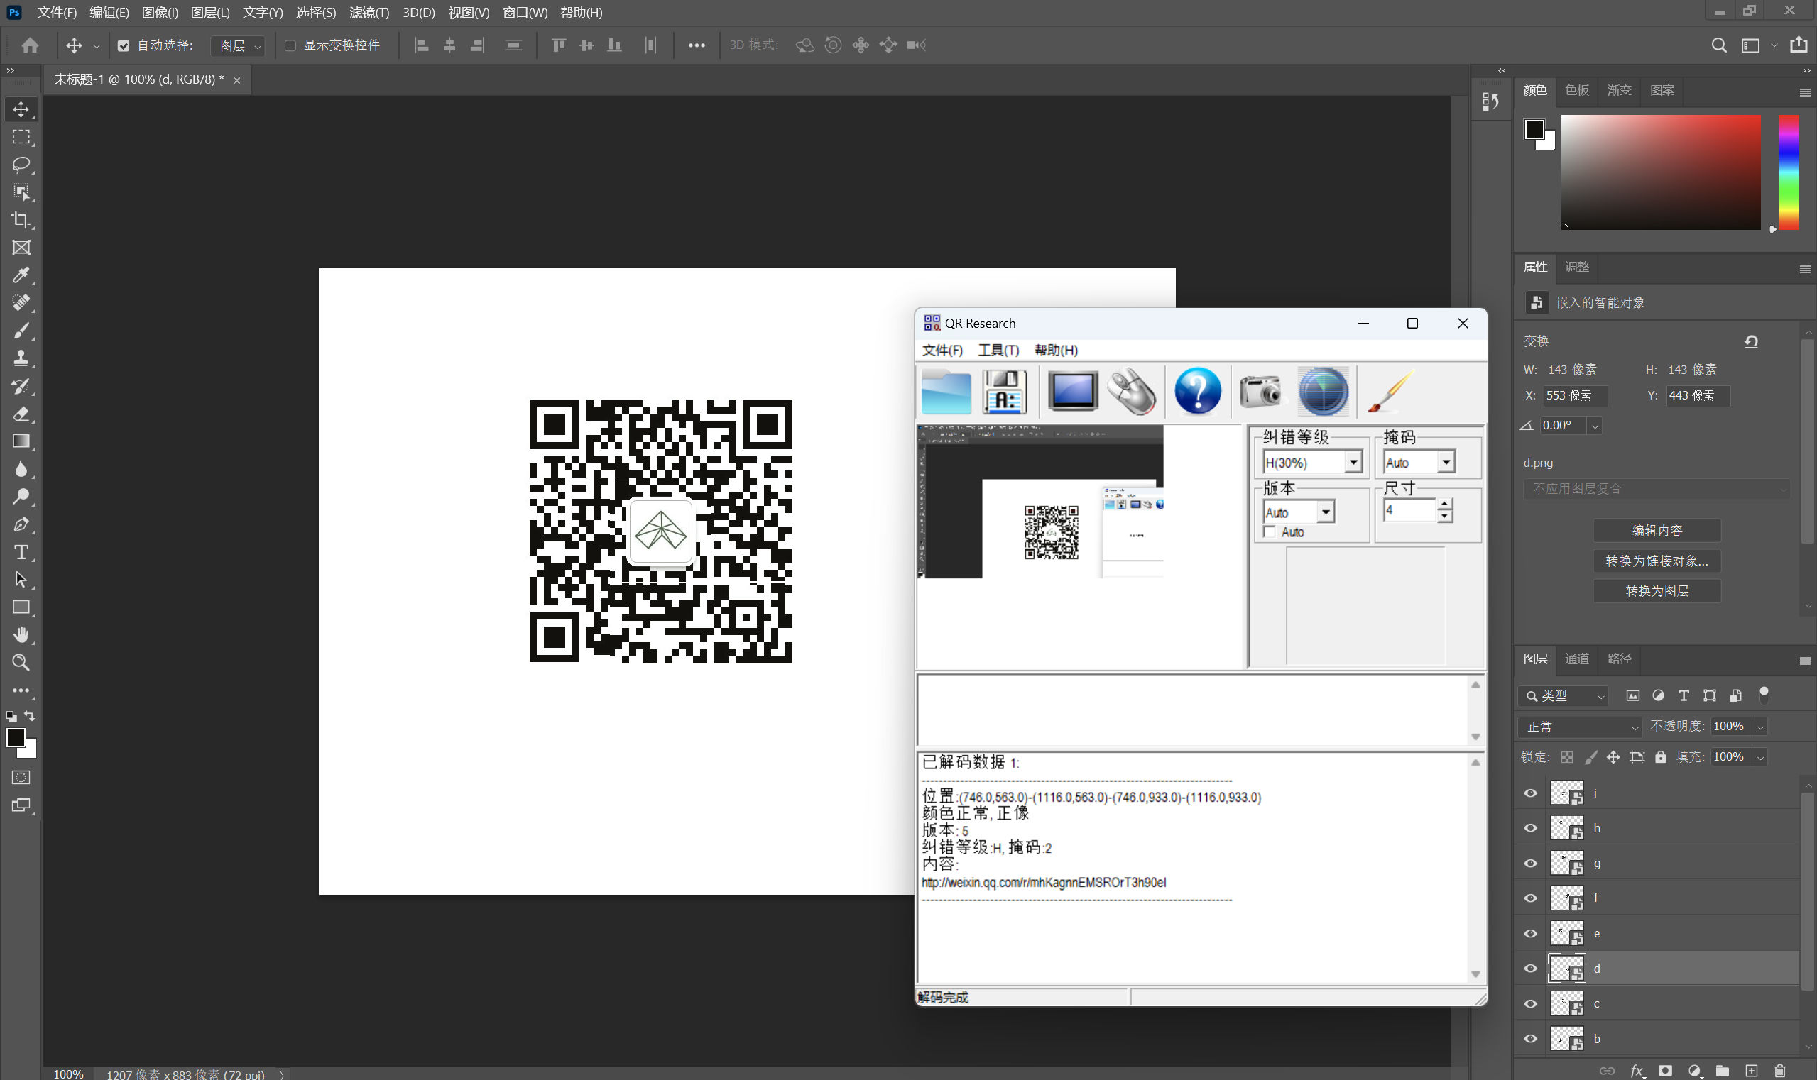Click the delete layer trash icon

(1780, 1071)
